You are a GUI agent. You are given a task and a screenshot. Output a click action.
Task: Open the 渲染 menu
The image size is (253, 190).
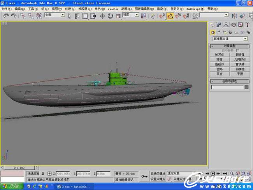pos(162,9)
